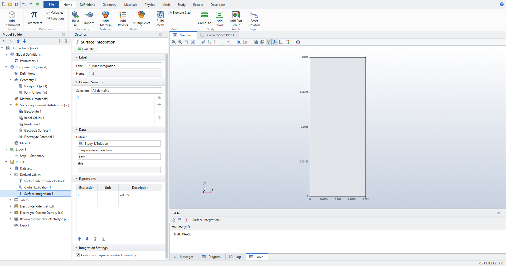Collapse the Derived Values node
Image resolution: width=506 pixels, height=266 pixels.
point(11,175)
